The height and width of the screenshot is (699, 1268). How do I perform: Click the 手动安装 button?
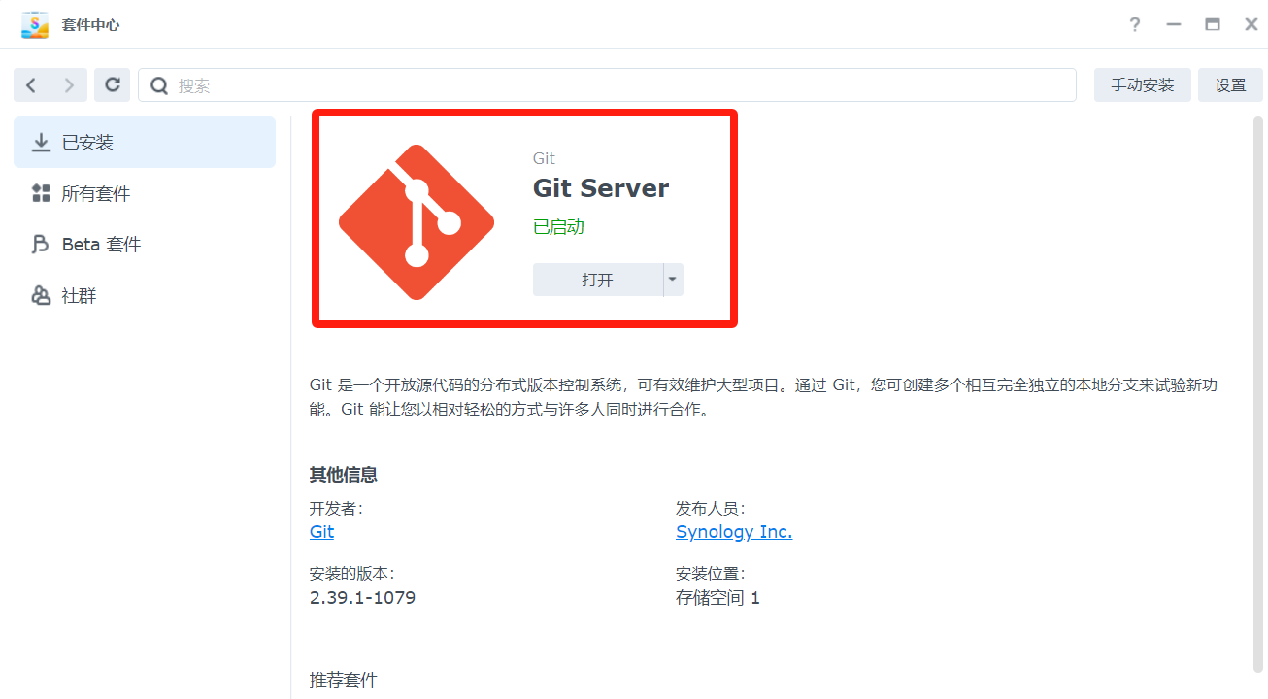click(x=1142, y=85)
